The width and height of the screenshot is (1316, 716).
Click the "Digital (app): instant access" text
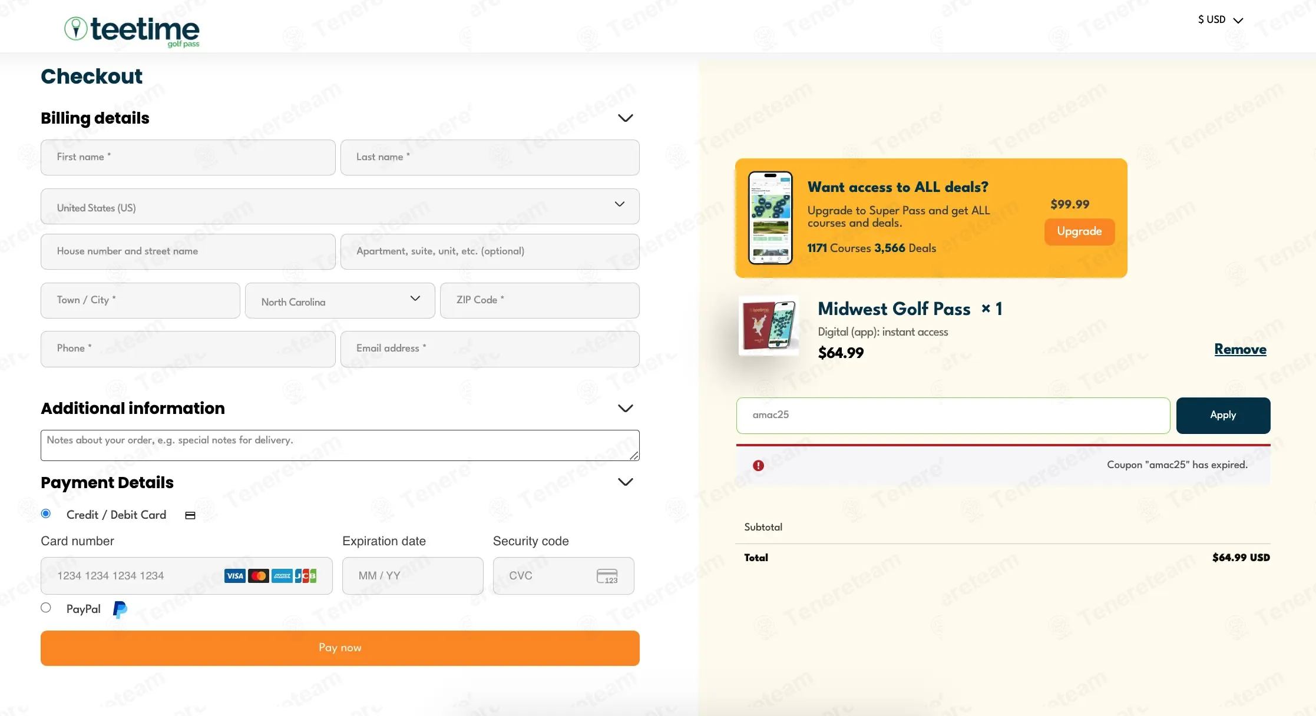pos(883,332)
